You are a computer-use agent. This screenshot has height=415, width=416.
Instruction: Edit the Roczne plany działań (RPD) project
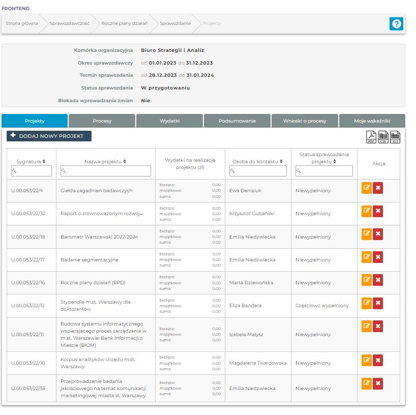367,280
